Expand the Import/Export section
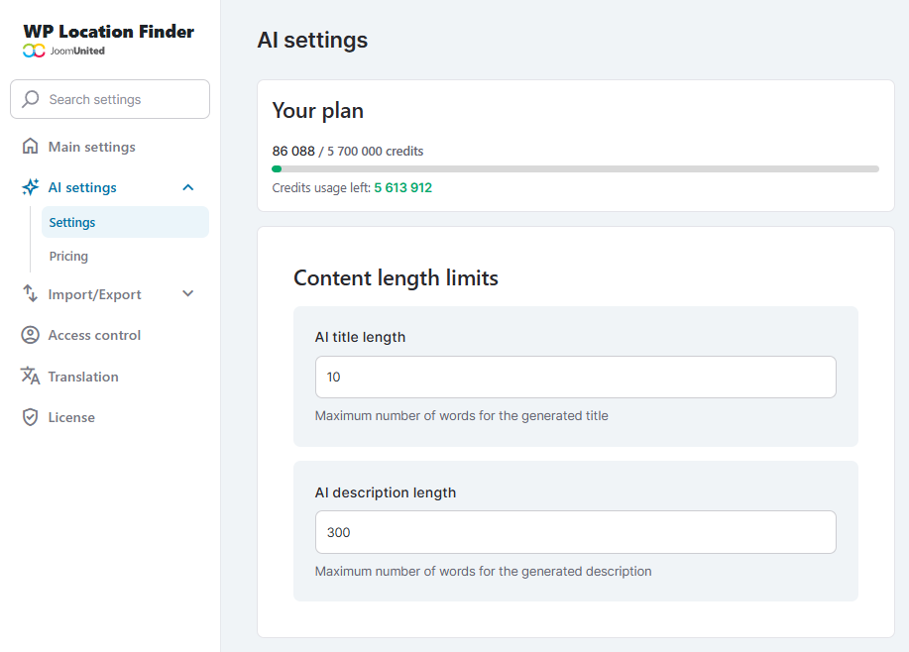This screenshot has width=909, height=652. pyautogui.click(x=187, y=293)
